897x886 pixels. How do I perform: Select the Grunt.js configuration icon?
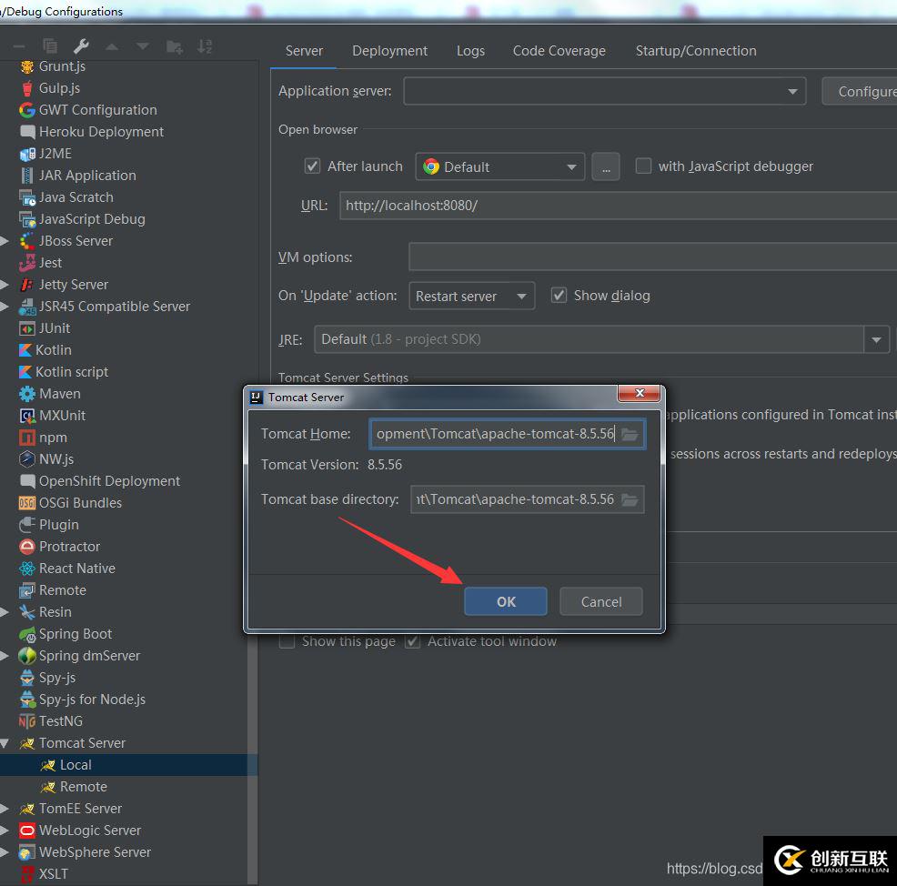point(27,67)
